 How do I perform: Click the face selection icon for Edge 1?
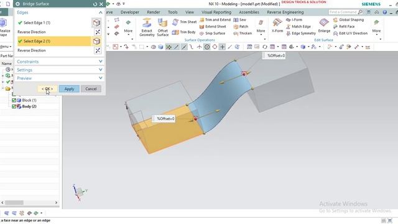coord(96,22)
